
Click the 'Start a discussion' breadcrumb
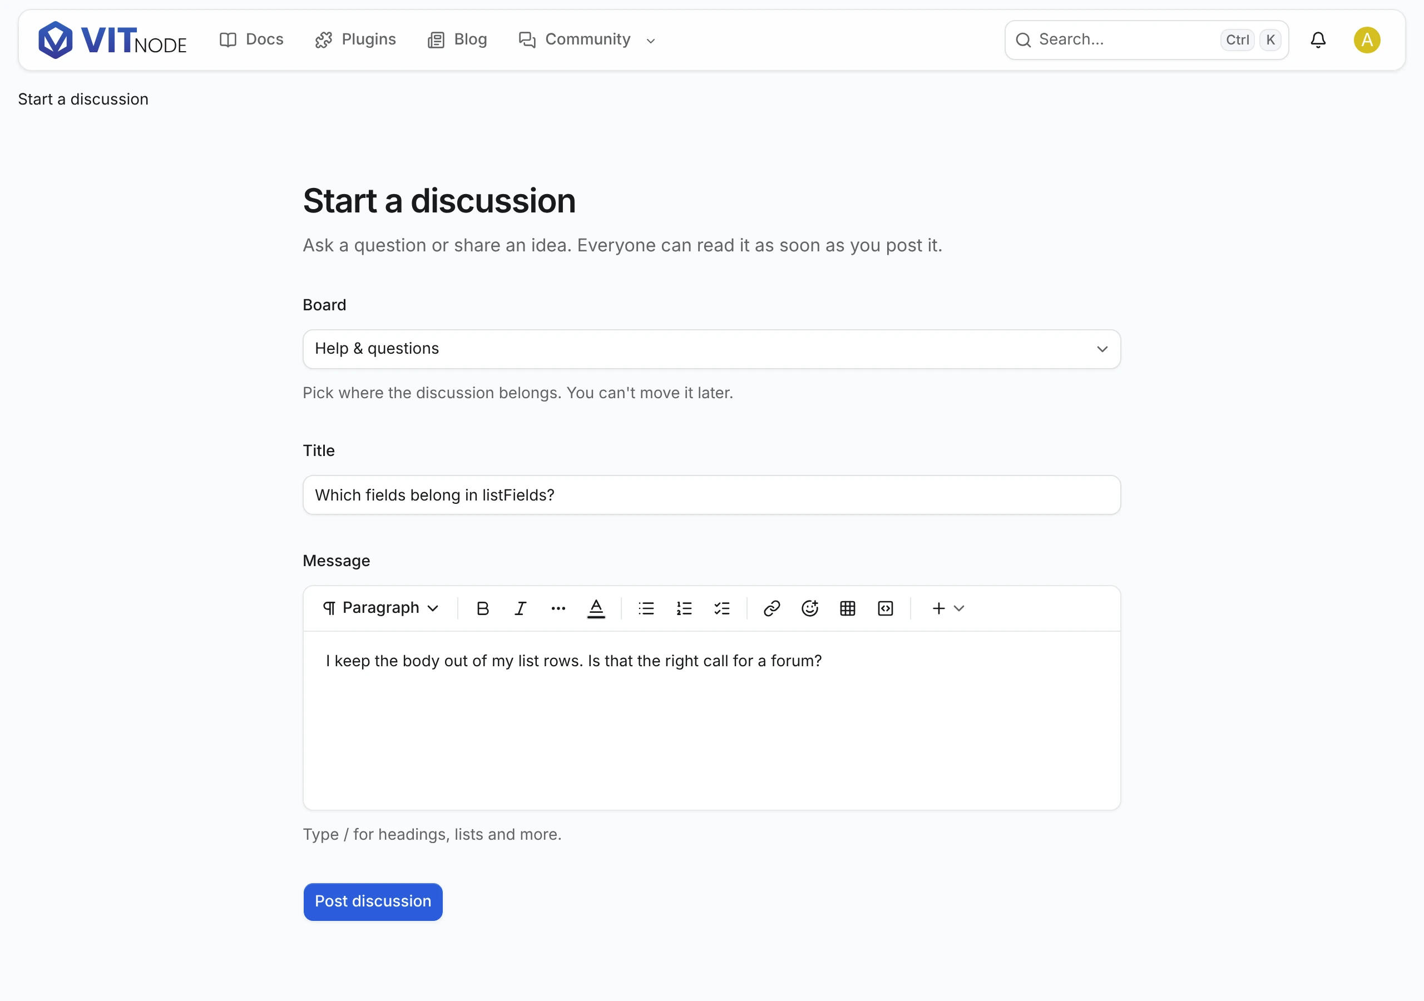tap(83, 99)
